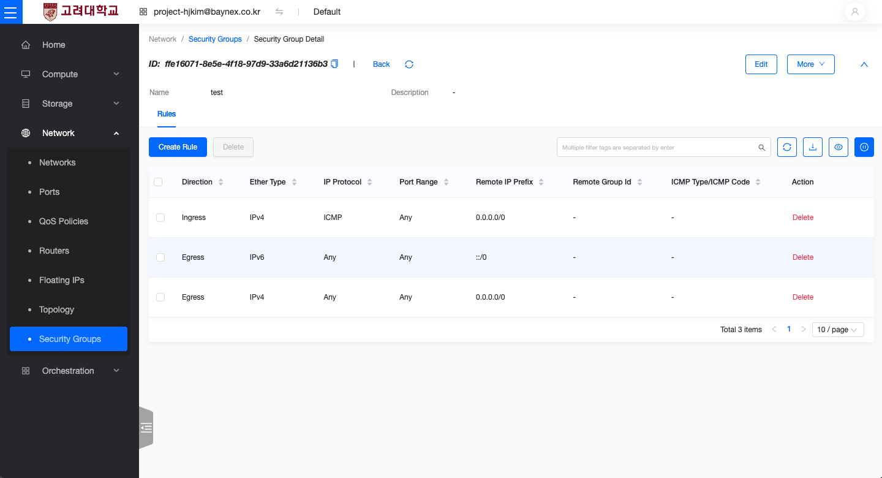Sort by the IP Protocol column

(370, 182)
